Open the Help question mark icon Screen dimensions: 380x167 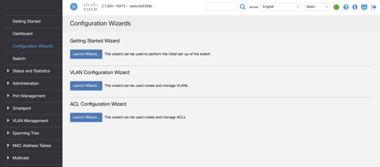click(346, 7)
